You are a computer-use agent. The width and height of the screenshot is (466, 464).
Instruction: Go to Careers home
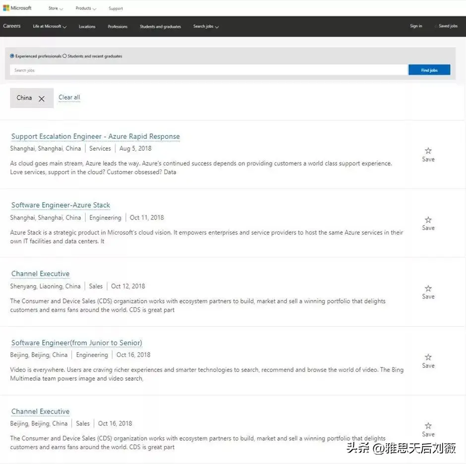pyautogui.click(x=12, y=26)
